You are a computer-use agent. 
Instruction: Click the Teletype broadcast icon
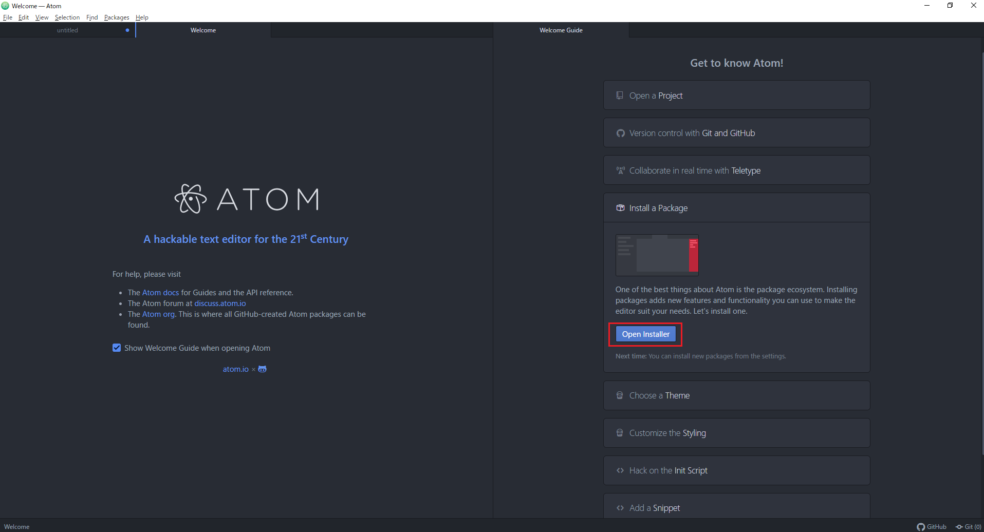620,170
